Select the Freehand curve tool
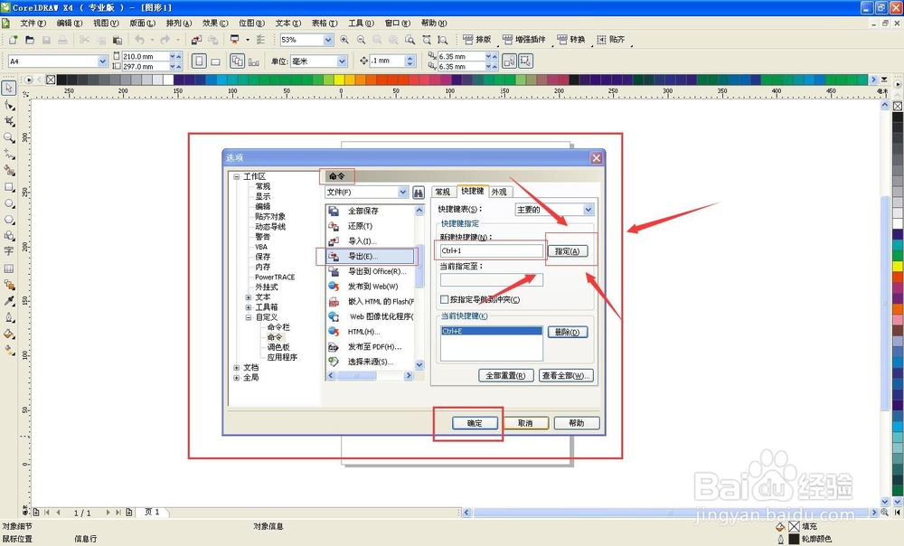 point(9,154)
